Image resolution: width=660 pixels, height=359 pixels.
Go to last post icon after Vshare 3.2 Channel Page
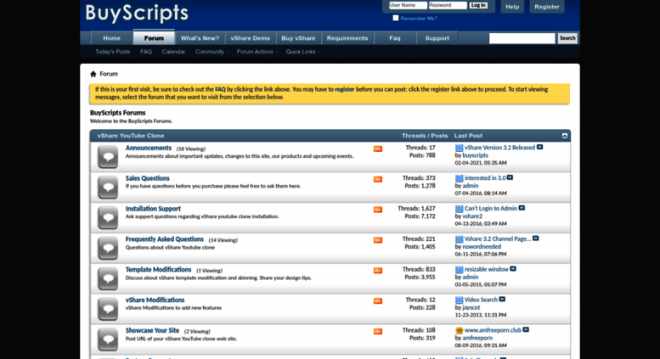(535, 238)
